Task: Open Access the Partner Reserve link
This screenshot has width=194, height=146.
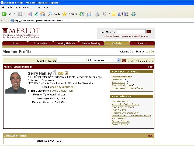Action: click(x=126, y=104)
